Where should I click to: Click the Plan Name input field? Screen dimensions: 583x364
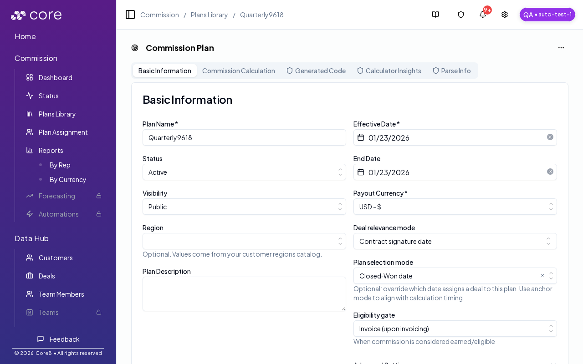tap(244, 137)
